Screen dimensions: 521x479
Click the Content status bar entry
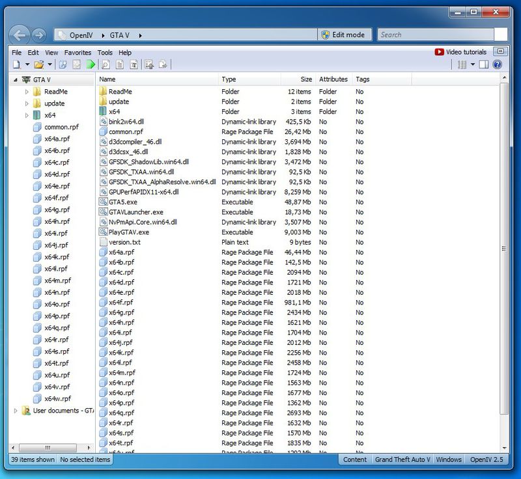pyautogui.click(x=355, y=459)
